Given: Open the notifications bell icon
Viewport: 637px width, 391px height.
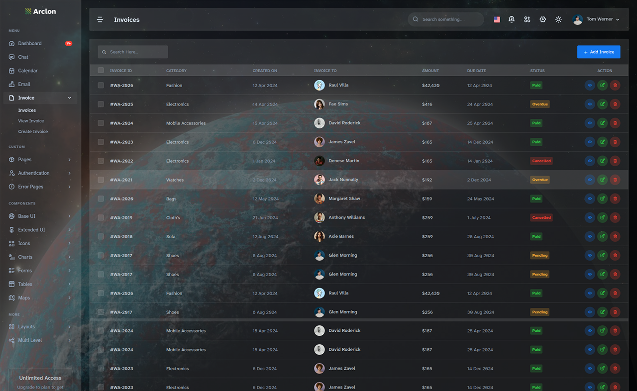Looking at the screenshot, I should (x=511, y=19).
